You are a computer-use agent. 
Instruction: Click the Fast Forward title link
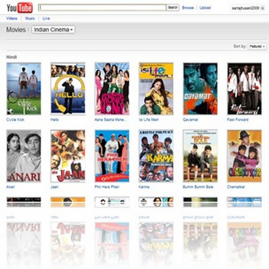coord(238,120)
